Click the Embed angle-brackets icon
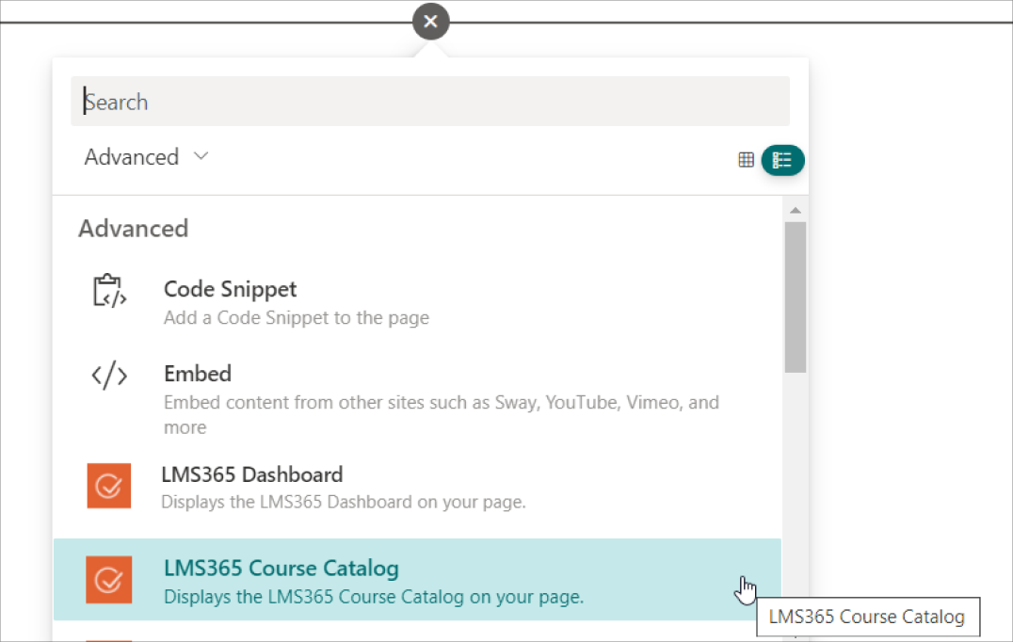Screen dimensions: 1013x642 click(x=109, y=376)
